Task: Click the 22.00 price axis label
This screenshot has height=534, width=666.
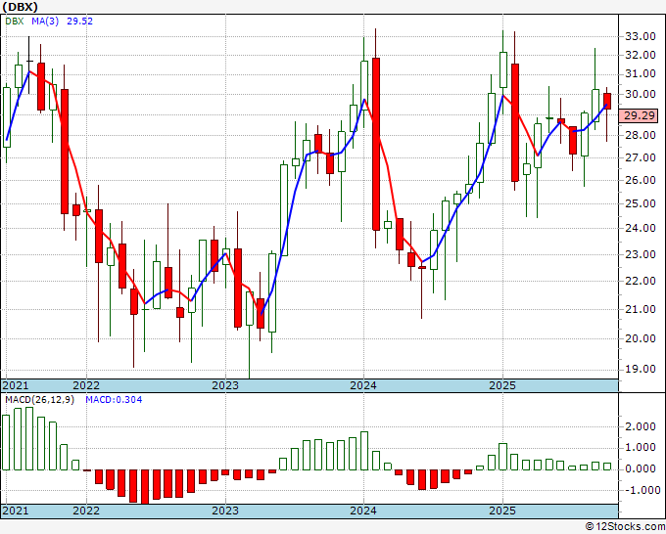Action: click(641, 282)
